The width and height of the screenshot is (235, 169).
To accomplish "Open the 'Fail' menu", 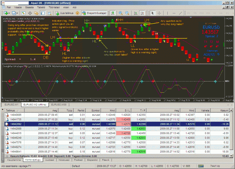I will click(x=9, y=8).
